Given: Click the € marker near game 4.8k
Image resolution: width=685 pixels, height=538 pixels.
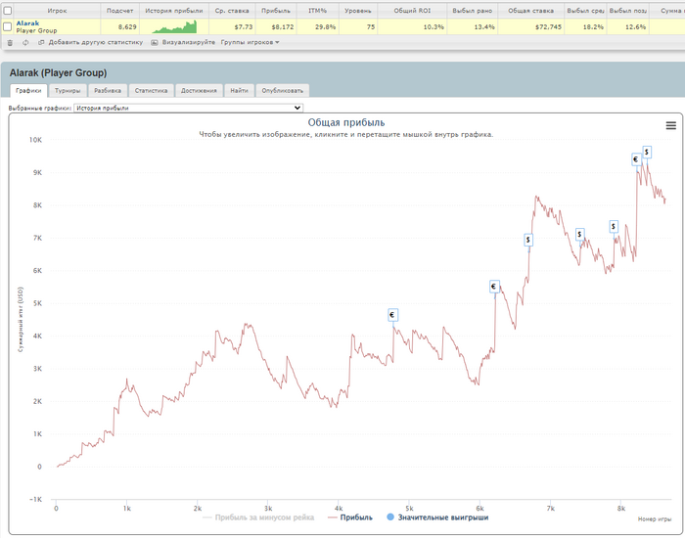Looking at the screenshot, I should pyautogui.click(x=392, y=314).
